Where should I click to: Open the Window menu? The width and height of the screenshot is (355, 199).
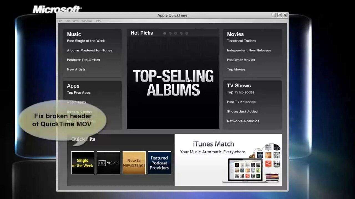[x=87, y=21]
